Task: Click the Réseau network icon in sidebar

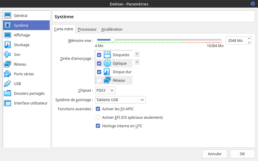Action: 8,64
